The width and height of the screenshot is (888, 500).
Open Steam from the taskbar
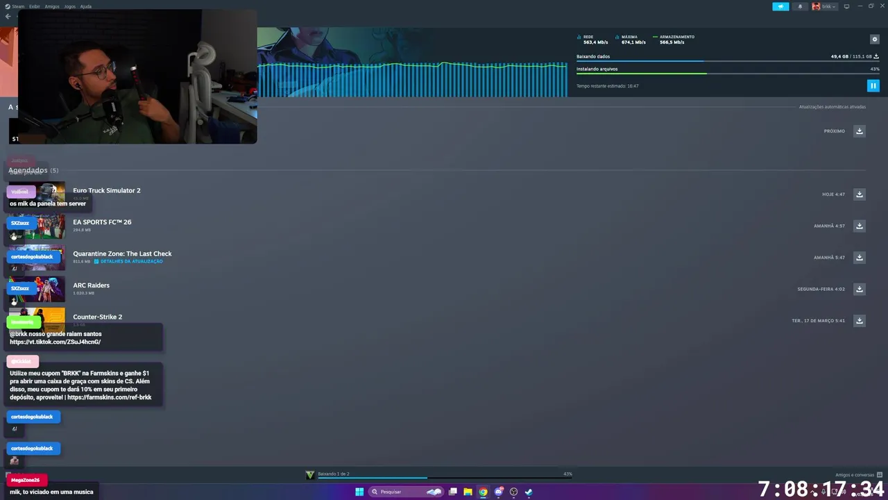point(529,492)
